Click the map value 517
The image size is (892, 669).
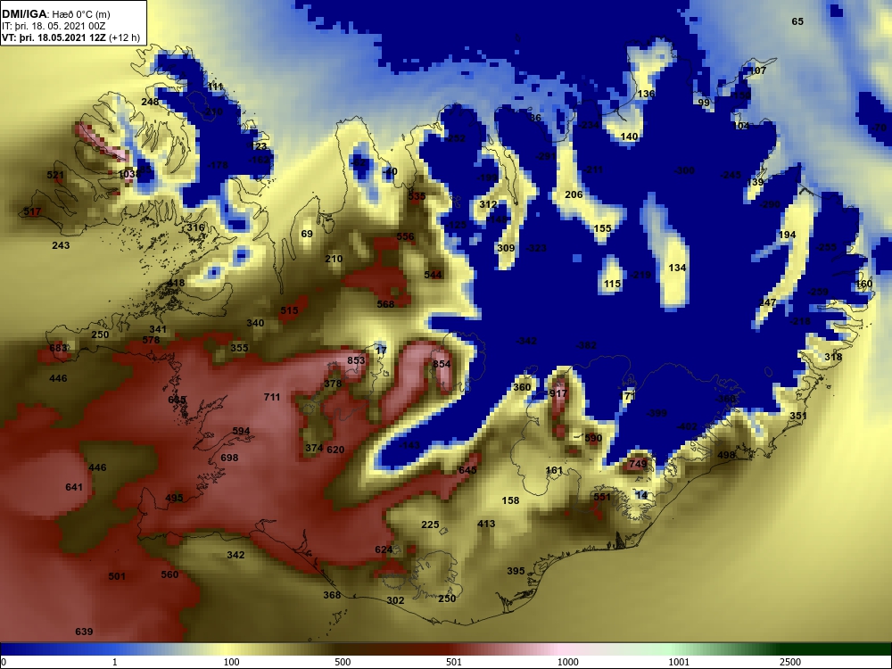coord(32,212)
